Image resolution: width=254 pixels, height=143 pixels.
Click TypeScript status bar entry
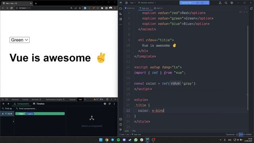coord(230,134)
